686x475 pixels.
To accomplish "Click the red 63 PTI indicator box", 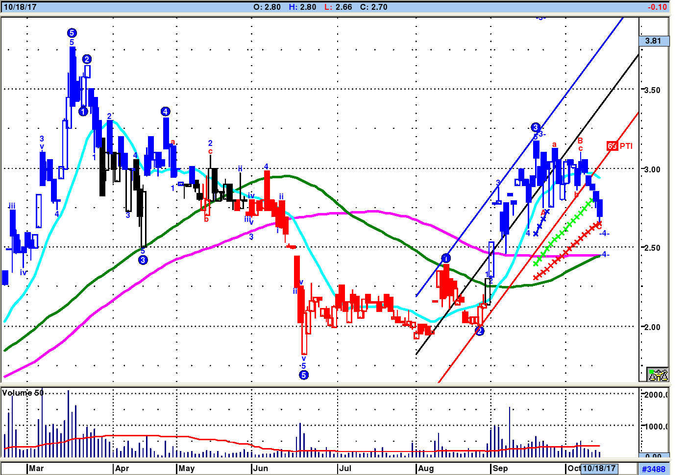I will point(612,146).
